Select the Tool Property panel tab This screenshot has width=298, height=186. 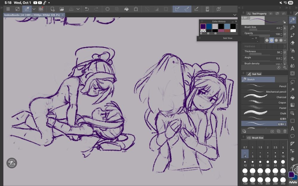(257, 14)
